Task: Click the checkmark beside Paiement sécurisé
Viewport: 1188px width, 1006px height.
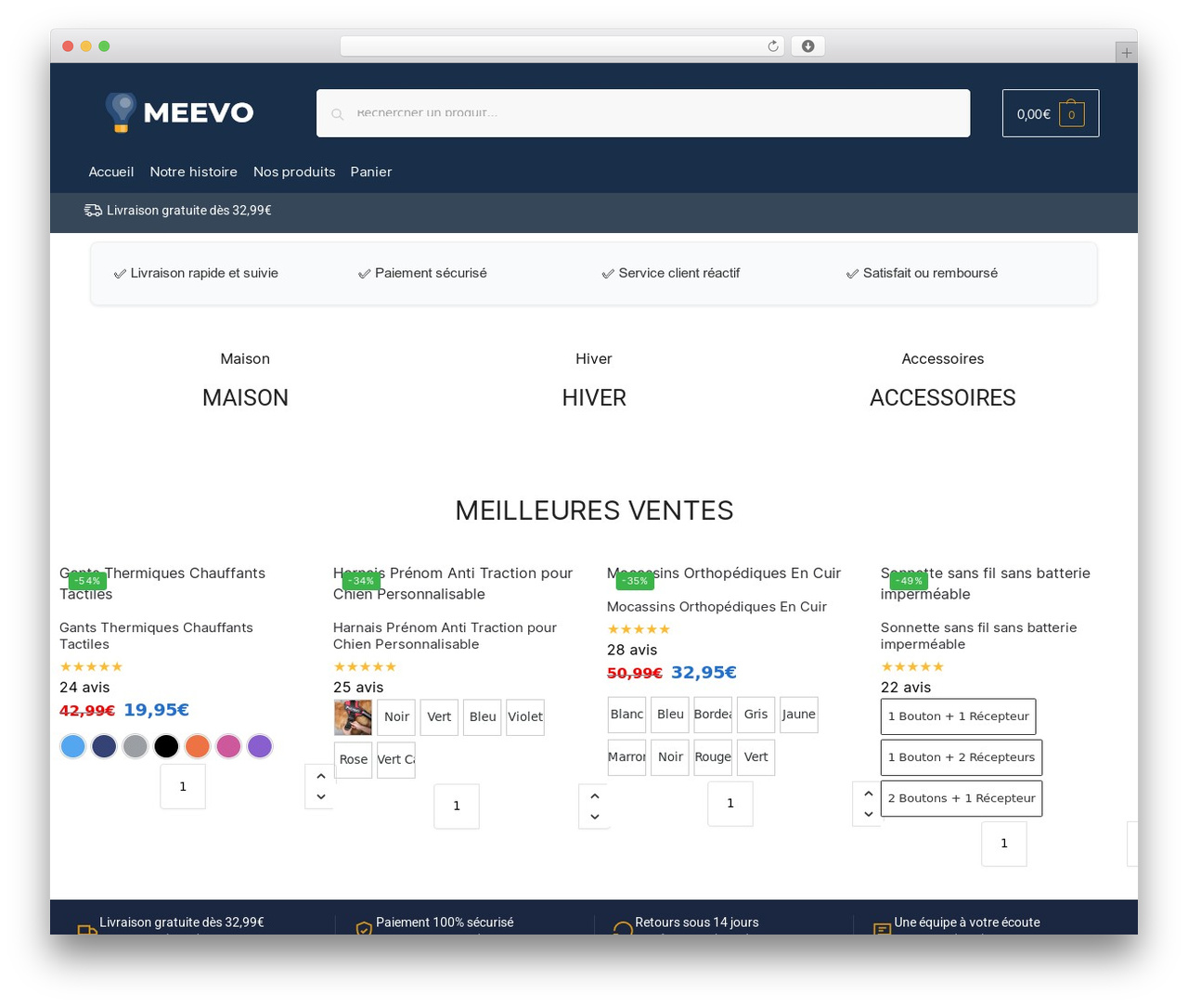Action: [364, 274]
